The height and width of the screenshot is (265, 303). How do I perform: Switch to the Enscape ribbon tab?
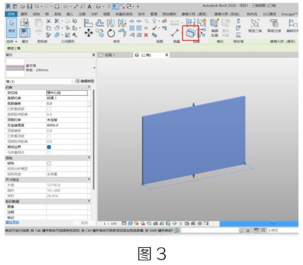pyautogui.click(x=289, y=14)
